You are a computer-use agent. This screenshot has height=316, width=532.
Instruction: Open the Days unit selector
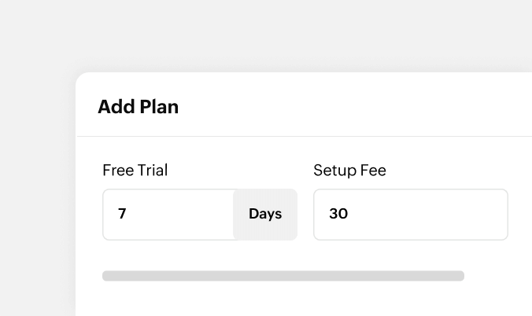click(265, 214)
